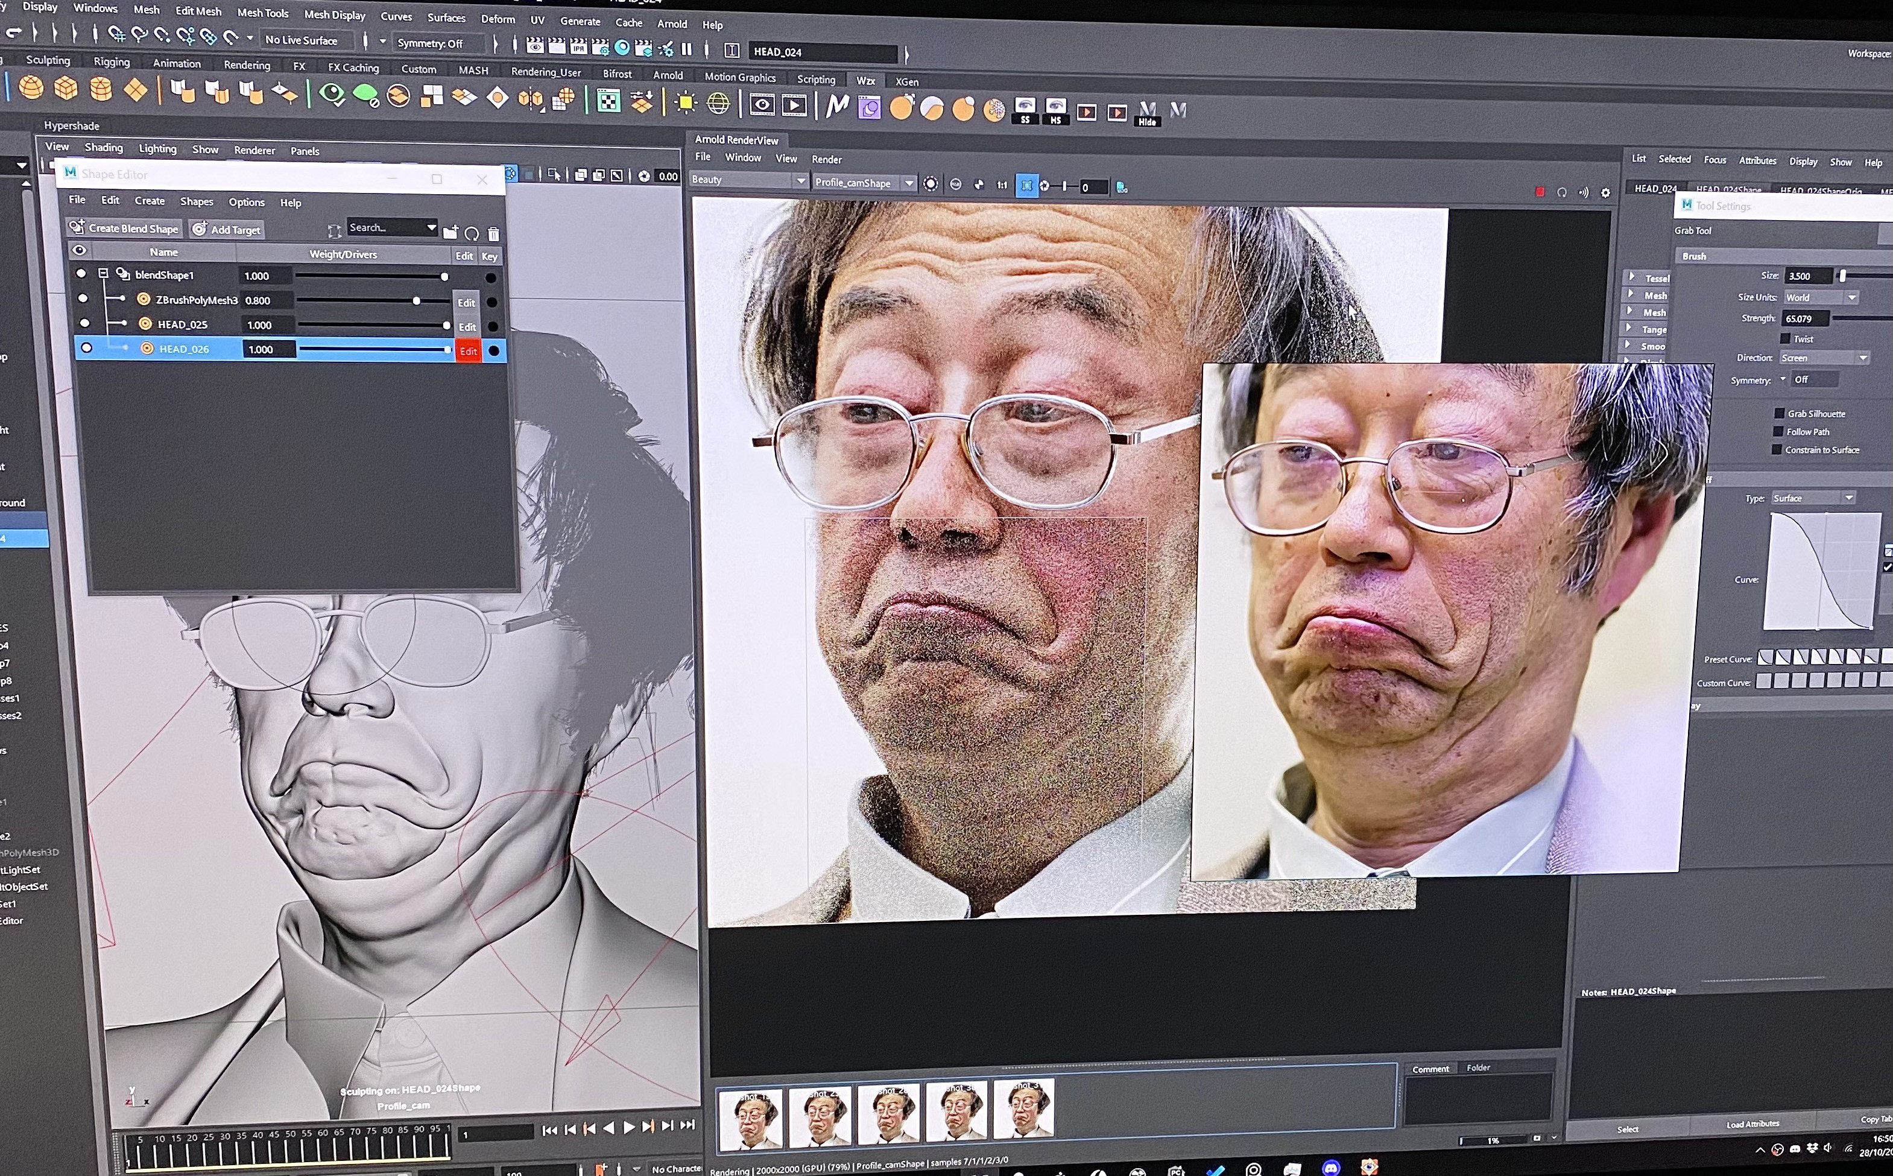Delete selected shape with trash icon

click(493, 233)
